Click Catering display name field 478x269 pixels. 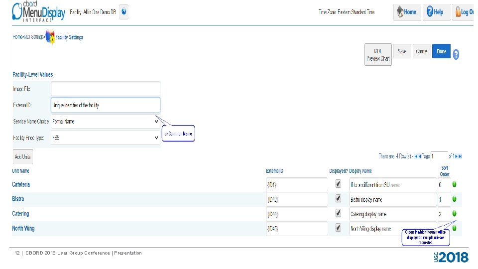point(393,214)
